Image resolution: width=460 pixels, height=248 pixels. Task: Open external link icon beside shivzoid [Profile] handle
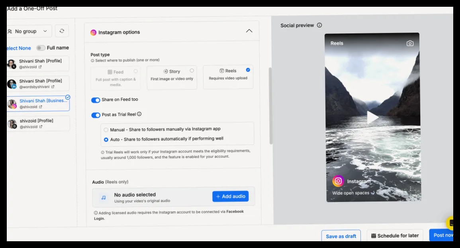click(x=41, y=127)
